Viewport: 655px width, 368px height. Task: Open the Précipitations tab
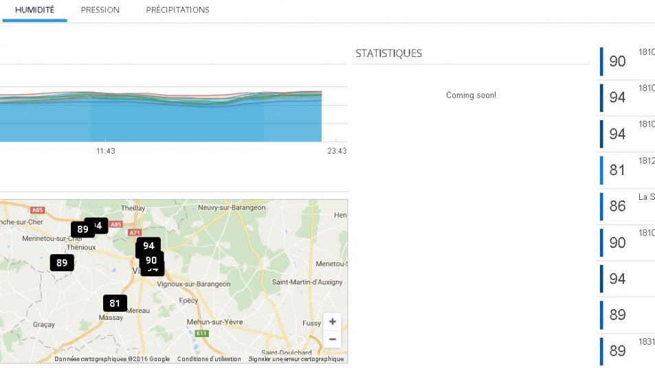(177, 10)
